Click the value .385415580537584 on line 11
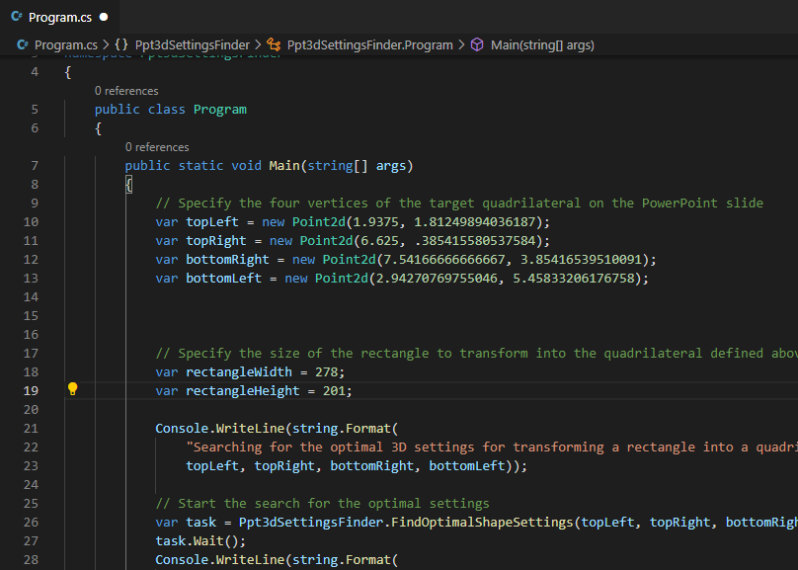 475,241
